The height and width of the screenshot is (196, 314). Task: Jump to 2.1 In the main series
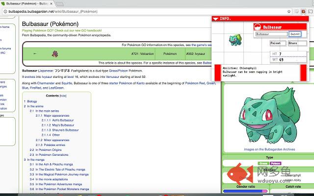pos(44,111)
